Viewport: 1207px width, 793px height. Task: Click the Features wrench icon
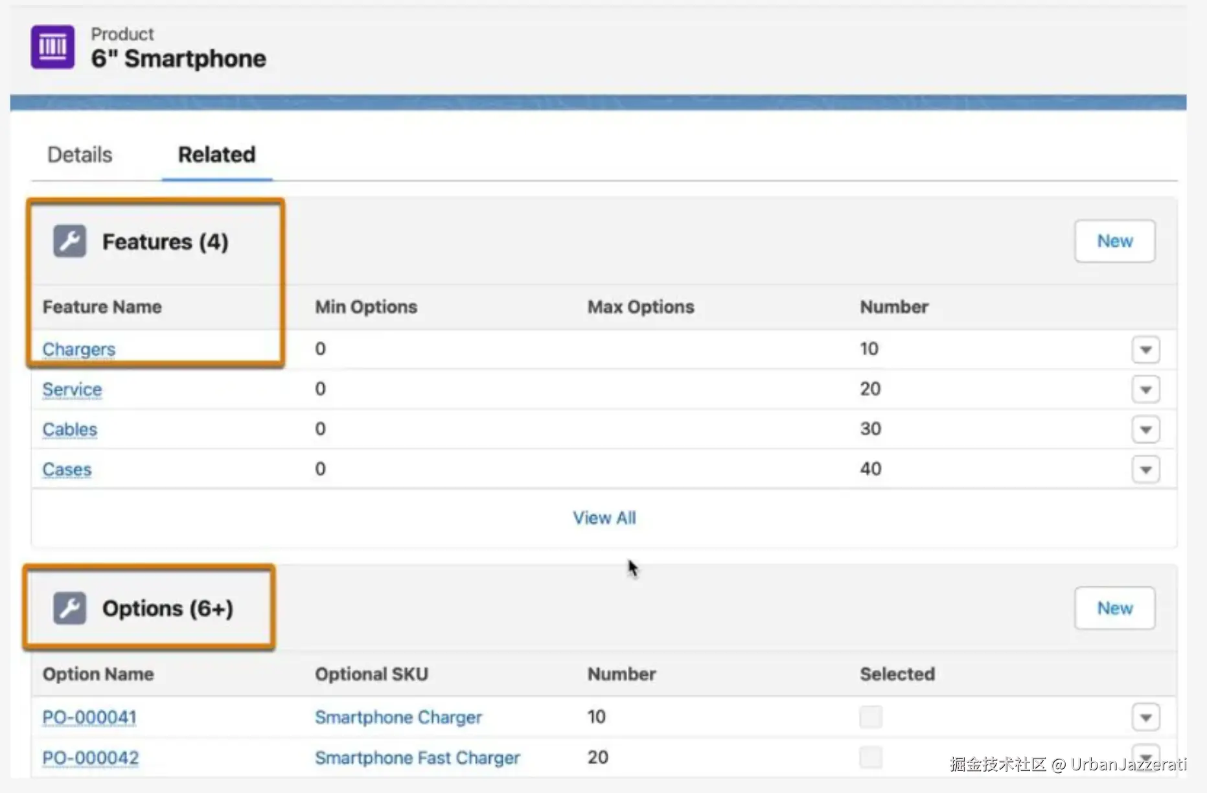click(x=69, y=242)
